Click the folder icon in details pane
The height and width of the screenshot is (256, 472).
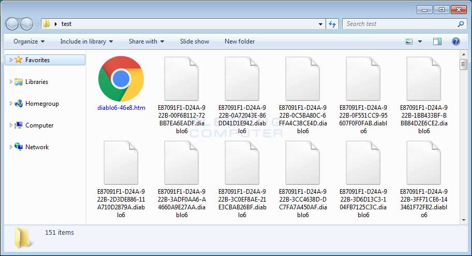[23, 238]
